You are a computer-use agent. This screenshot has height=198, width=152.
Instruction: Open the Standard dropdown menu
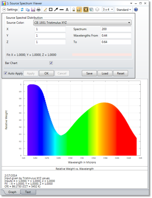(124, 10)
